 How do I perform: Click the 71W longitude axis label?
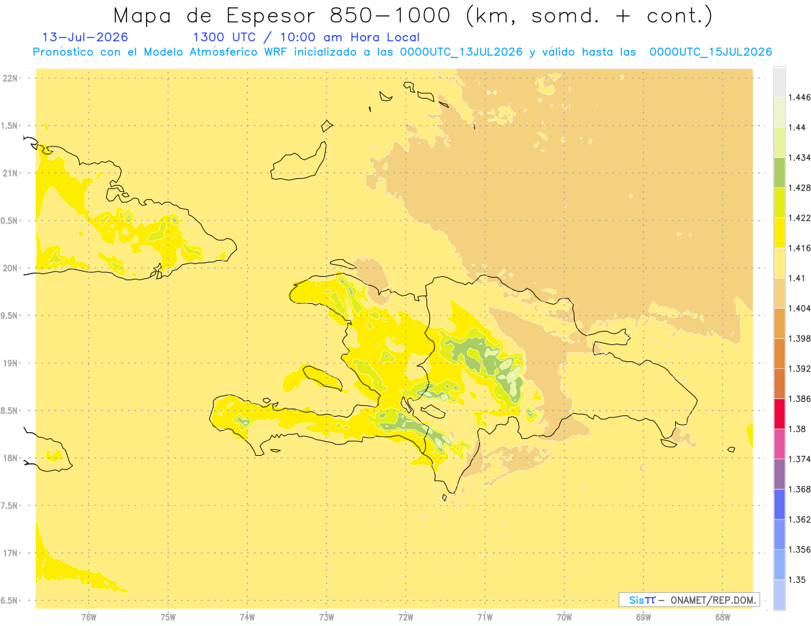click(x=485, y=617)
